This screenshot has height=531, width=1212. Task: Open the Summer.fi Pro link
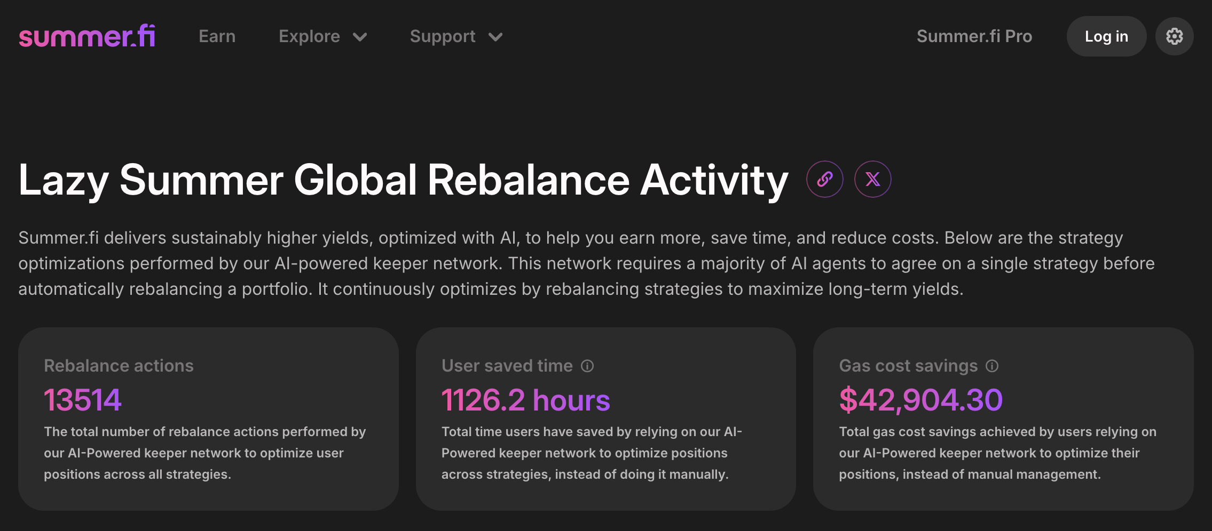pos(974,36)
